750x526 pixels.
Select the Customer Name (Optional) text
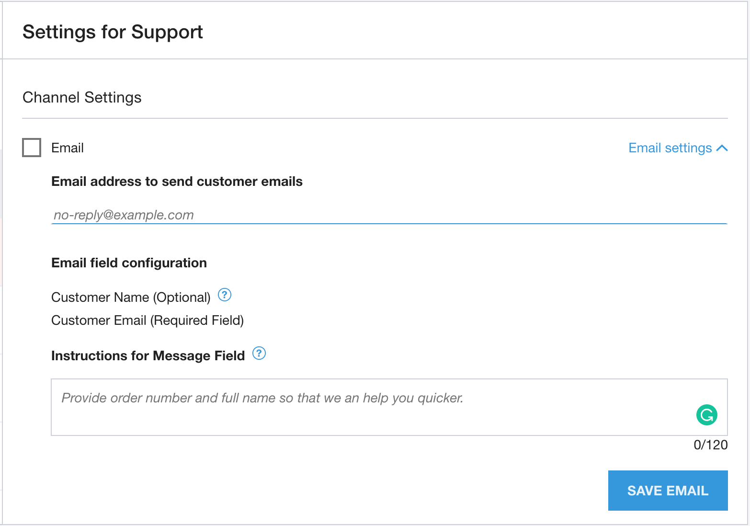tap(131, 297)
